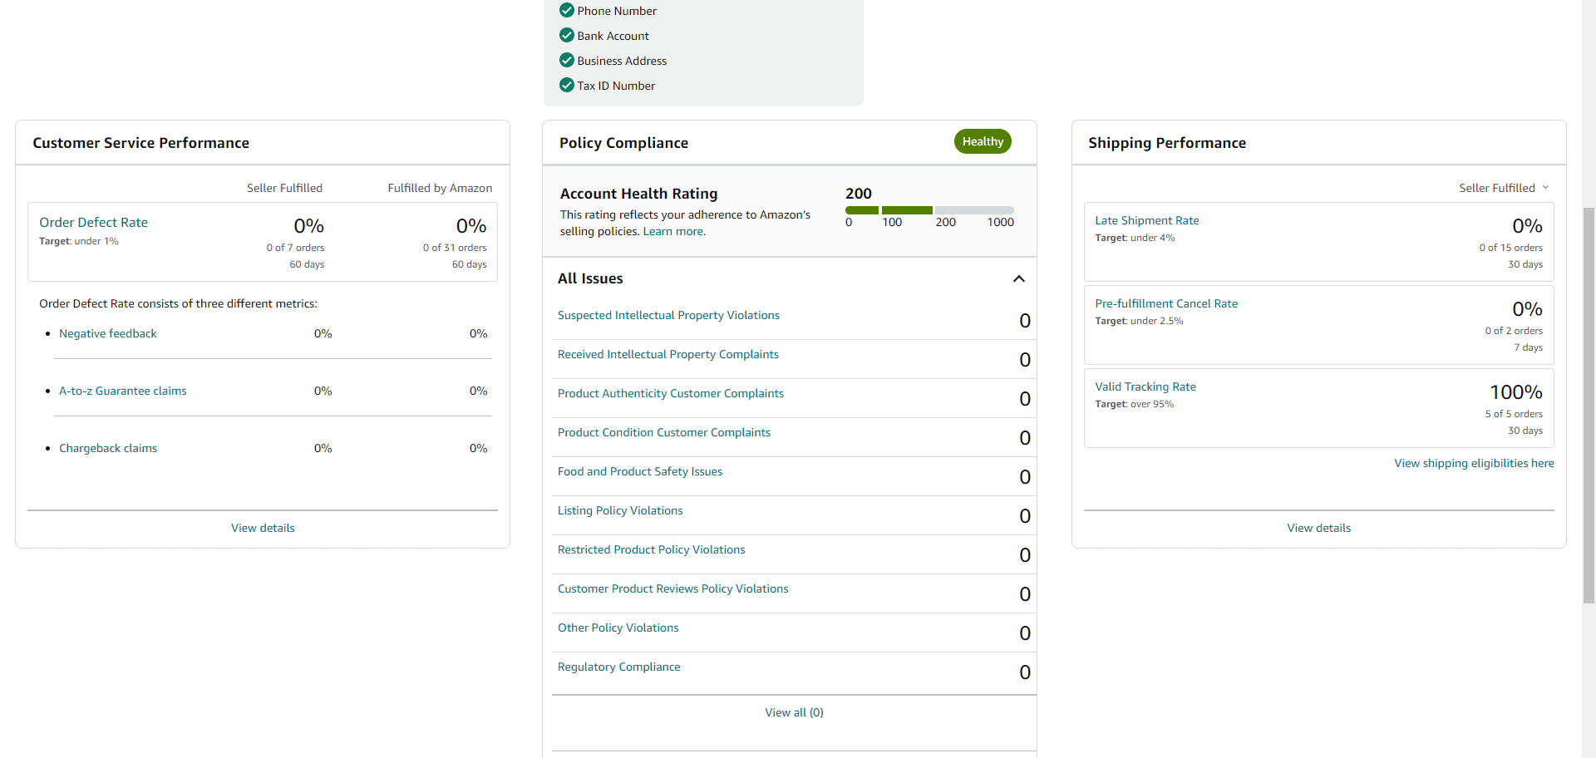
Task: Click '0 of 2 orders' text
Action: [x=1514, y=331]
